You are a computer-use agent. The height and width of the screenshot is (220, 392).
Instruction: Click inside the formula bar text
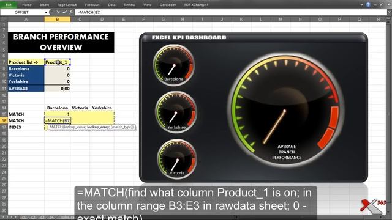(89, 12)
